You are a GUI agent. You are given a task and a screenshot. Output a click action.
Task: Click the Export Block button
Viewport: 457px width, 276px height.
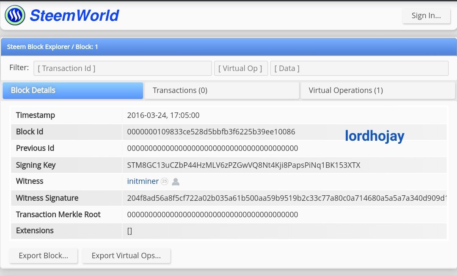44,255
